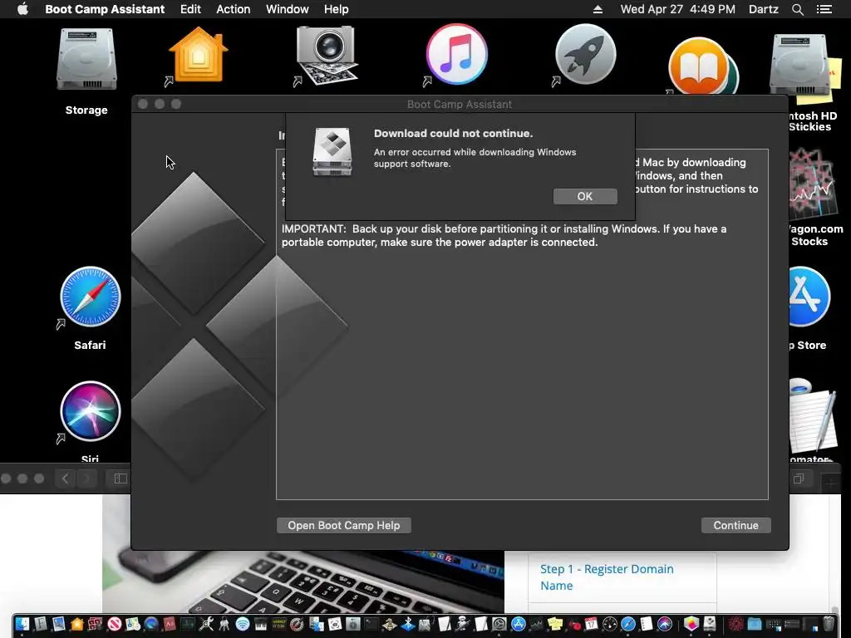Open Siri from the Dock
This screenshot has height=638, width=851.
pyautogui.click(x=664, y=624)
